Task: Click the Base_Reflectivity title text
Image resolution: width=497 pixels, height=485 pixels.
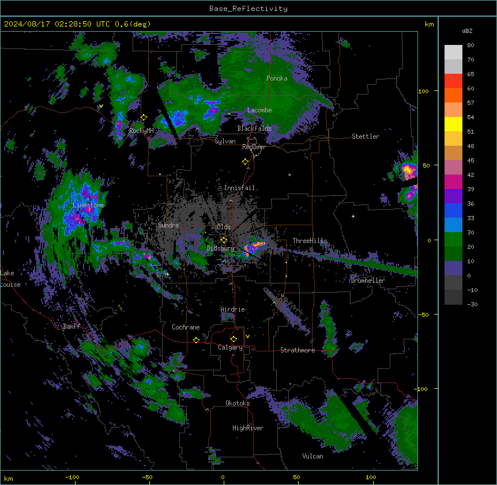Action: (x=248, y=9)
